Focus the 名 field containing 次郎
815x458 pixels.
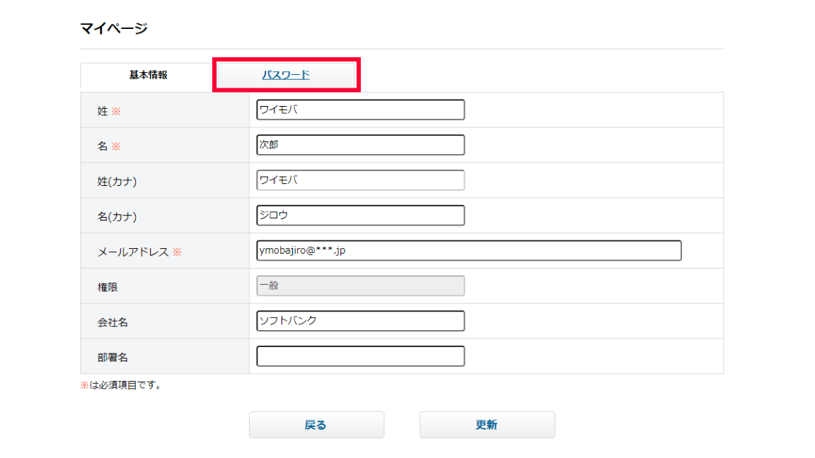tap(360, 145)
